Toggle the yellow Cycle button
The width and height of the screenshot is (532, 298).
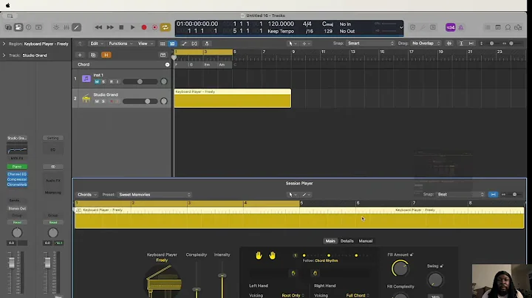click(x=166, y=27)
